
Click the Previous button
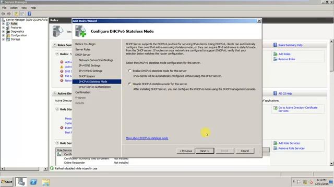[x=186, y=151]
